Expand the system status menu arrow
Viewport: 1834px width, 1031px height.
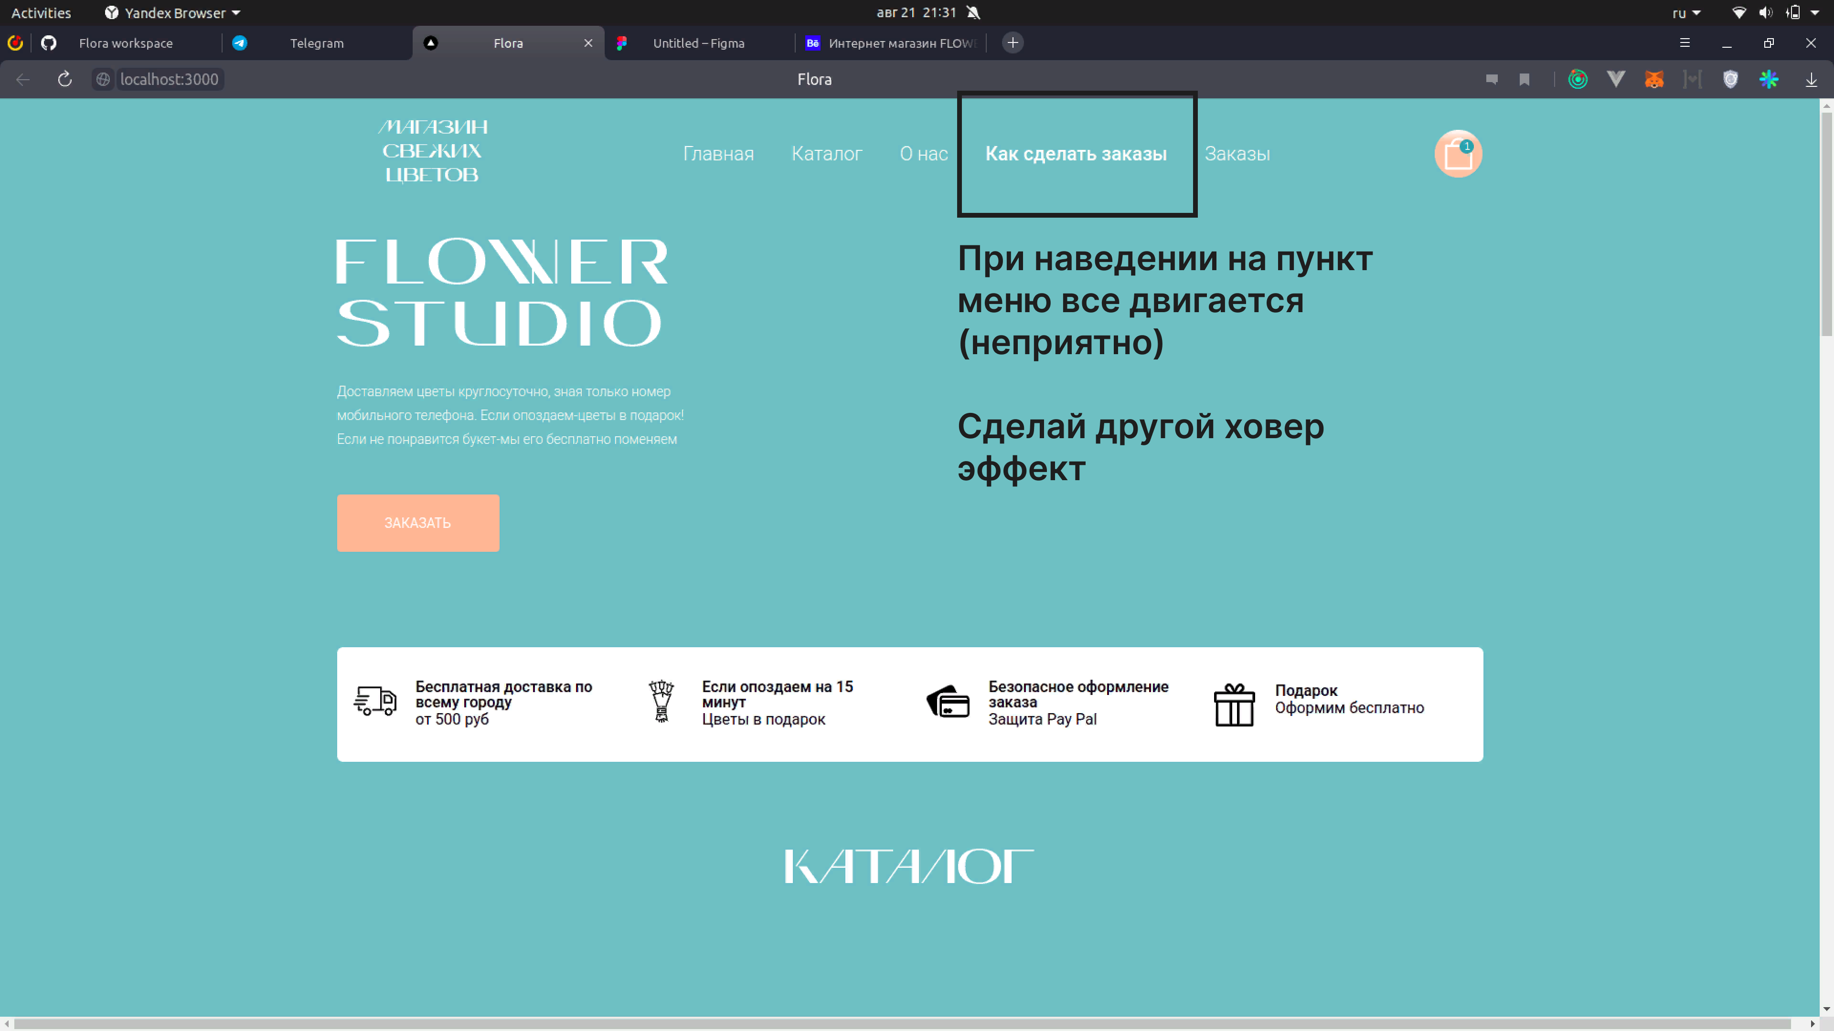(1815, 13)
